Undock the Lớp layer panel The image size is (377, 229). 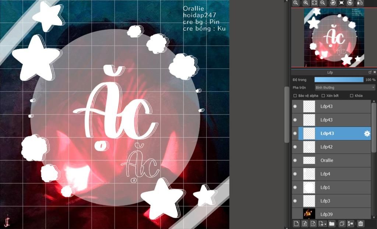point(370,72)
